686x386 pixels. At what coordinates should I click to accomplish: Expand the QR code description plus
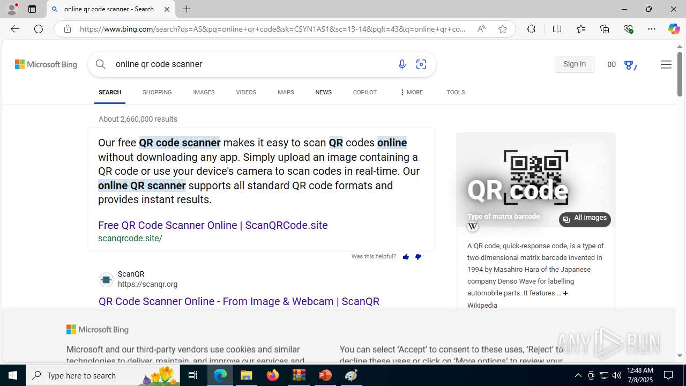[565, 293]
